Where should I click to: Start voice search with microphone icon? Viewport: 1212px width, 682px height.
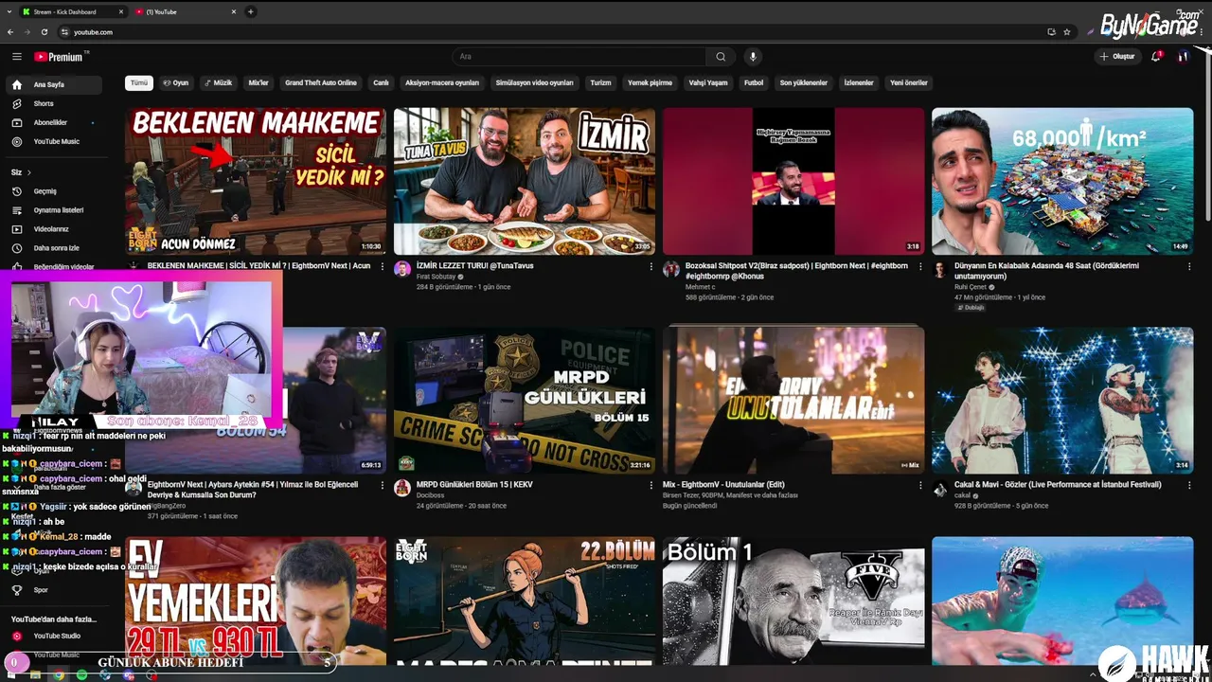(754, 57)
